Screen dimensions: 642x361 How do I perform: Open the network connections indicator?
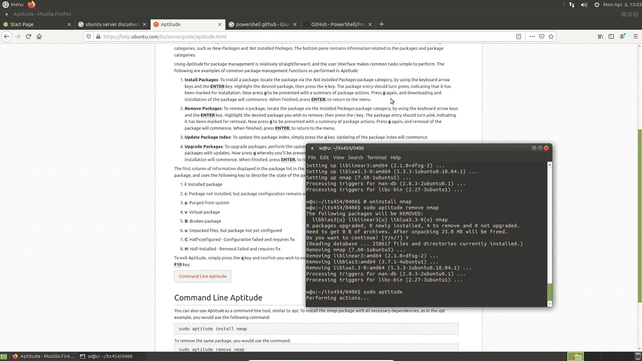(x=572, y=5)
